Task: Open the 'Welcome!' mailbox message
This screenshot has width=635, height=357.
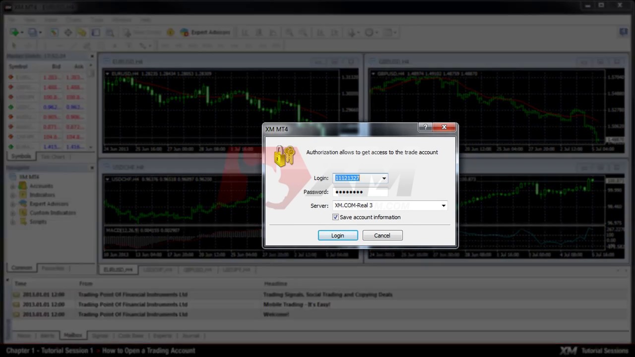Action: 276,314
